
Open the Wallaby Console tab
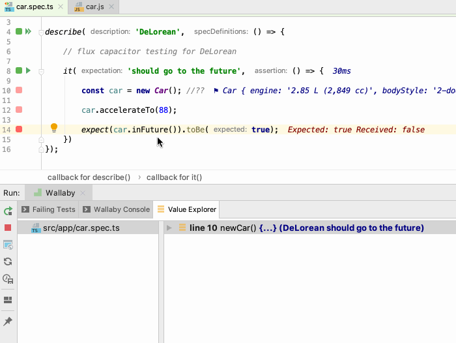point(116,209)
